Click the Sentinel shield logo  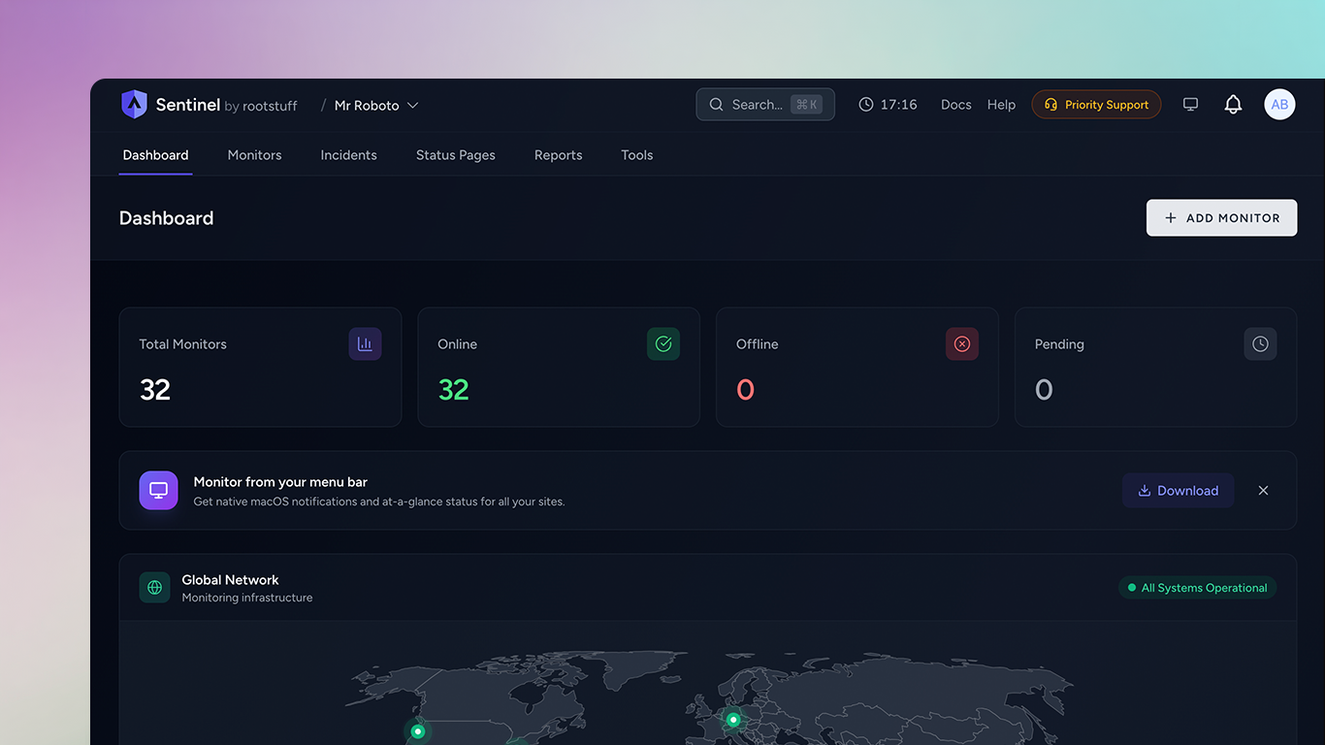(134, 105)
